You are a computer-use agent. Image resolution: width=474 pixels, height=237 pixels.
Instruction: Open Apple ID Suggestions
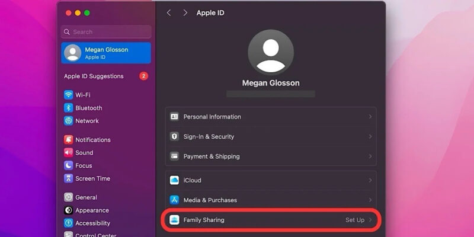(94, 76)
